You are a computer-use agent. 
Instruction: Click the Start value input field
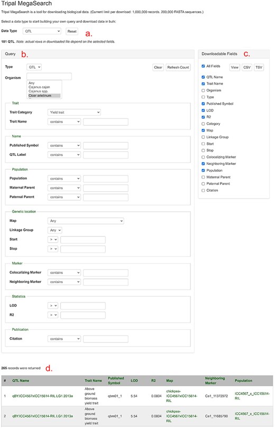tap(83, 240)
